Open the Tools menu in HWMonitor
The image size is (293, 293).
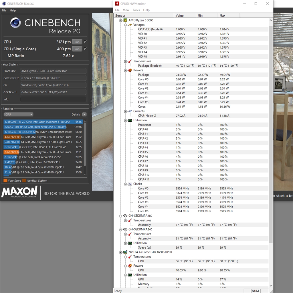click(x=136, y=10)
